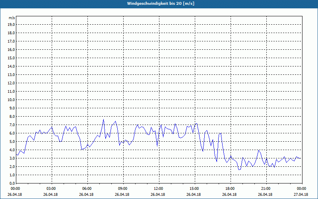Select the "06:00" time label
This screenshot has width=318, height=199.
coord(87,189)
